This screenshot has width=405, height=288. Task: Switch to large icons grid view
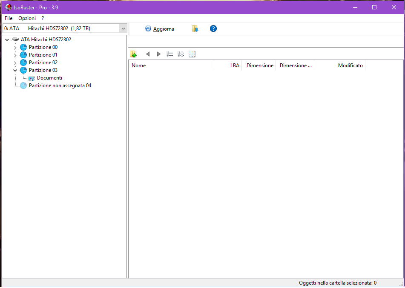(192, 54)
